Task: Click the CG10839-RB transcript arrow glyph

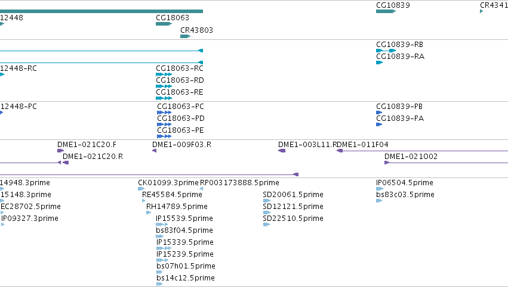Action: pos(386,51)
